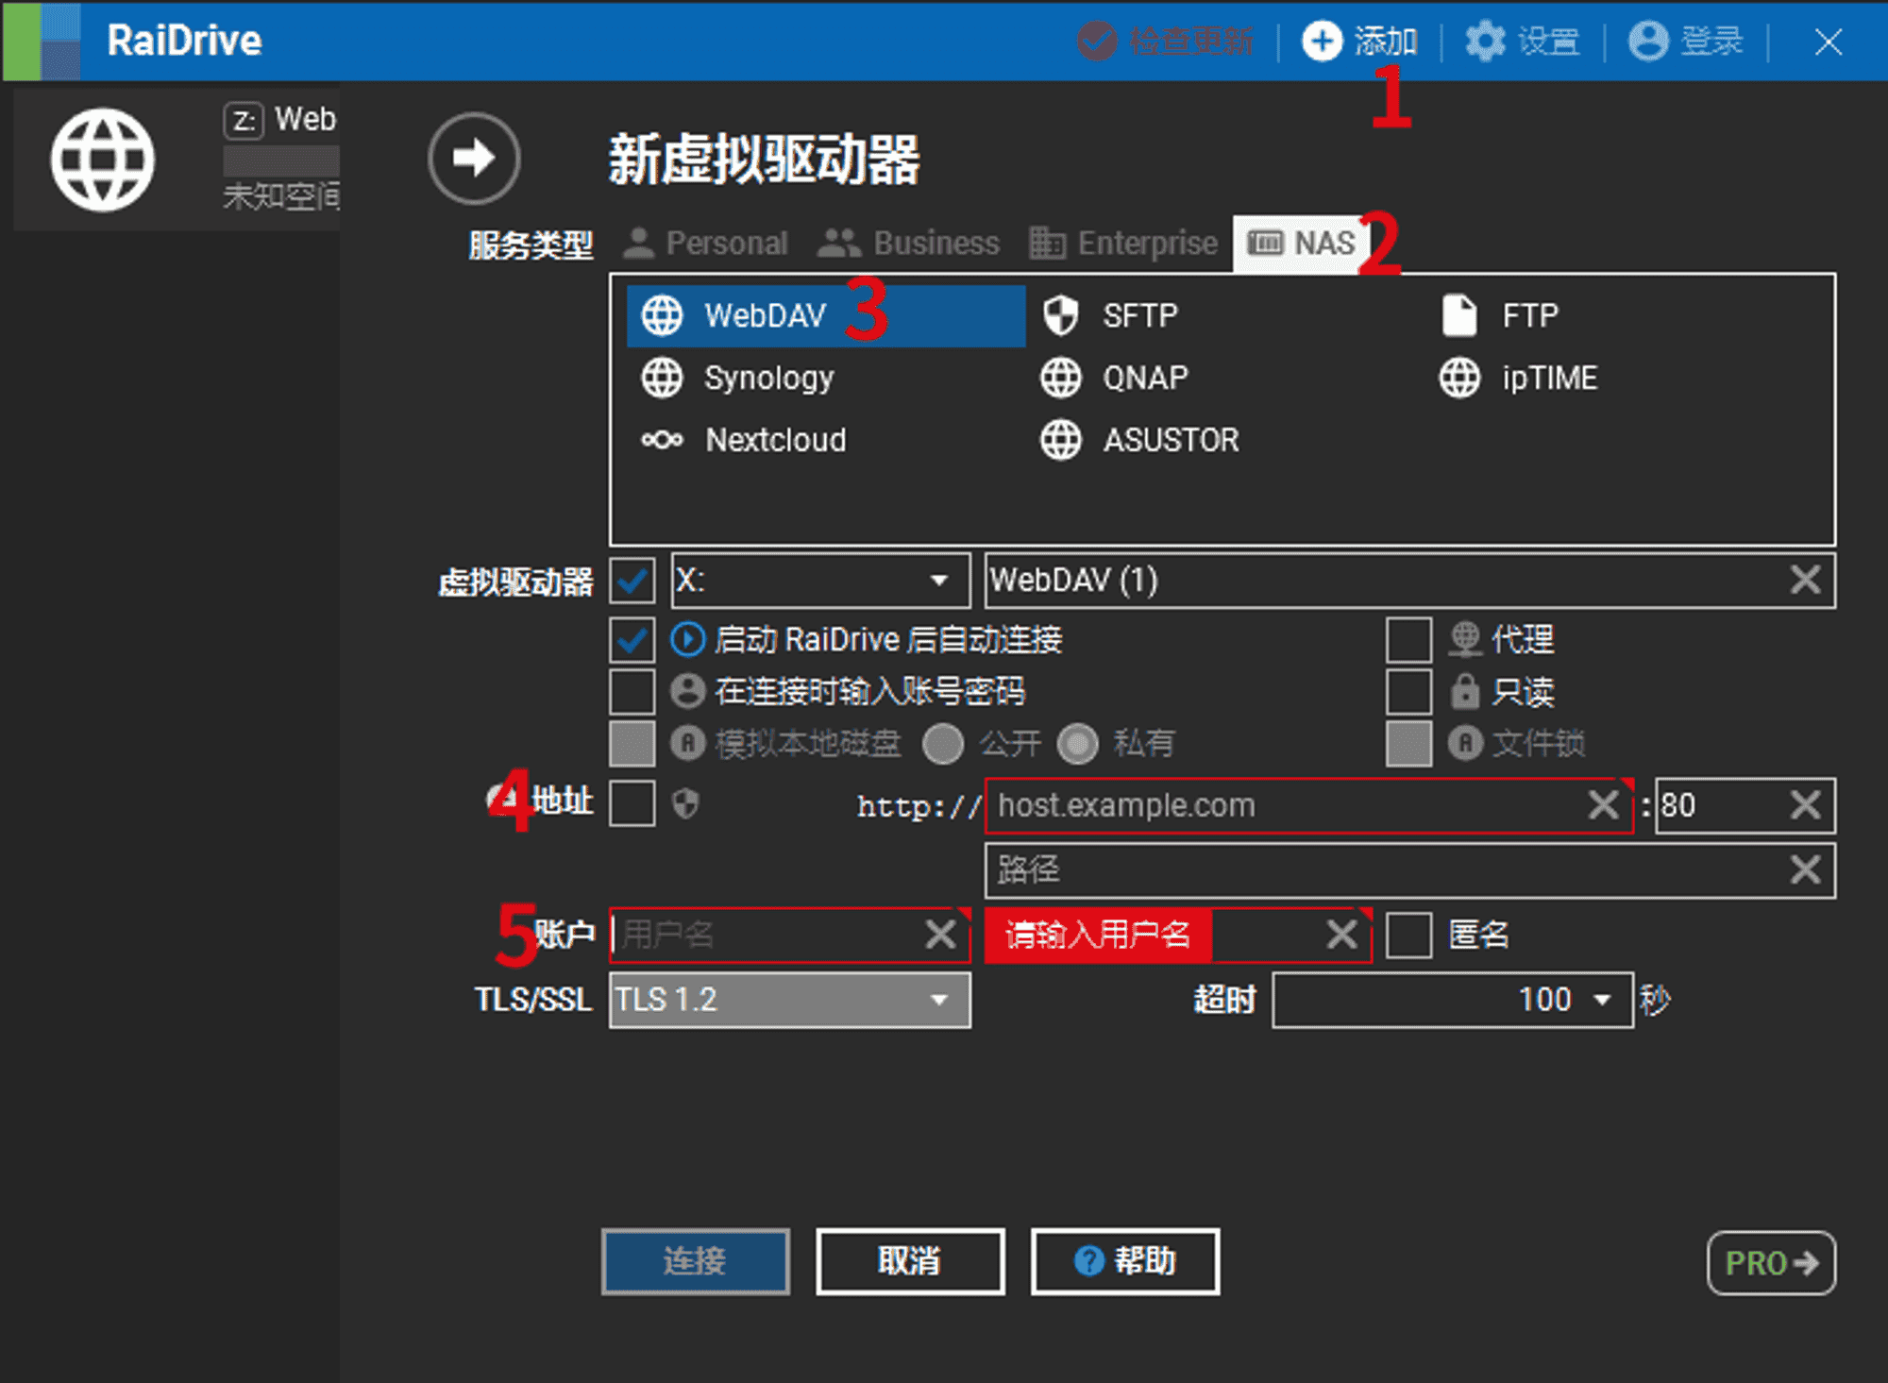The height and width of the screenshot is (1383, 1888).
Task: Click the 帮助 help button
Action: tap(1124, 1260)
